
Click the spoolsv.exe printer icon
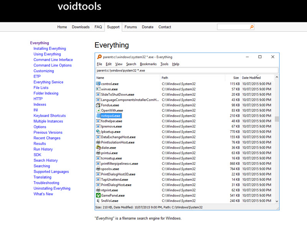tap(98, 169)
